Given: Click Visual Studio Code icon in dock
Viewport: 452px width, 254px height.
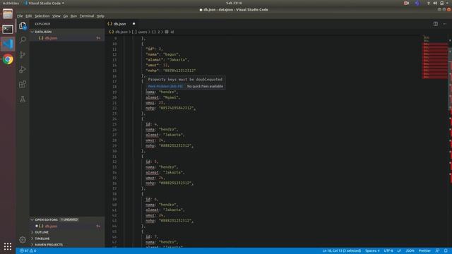Looking at the screenshot, I should (x=8, y=44).
